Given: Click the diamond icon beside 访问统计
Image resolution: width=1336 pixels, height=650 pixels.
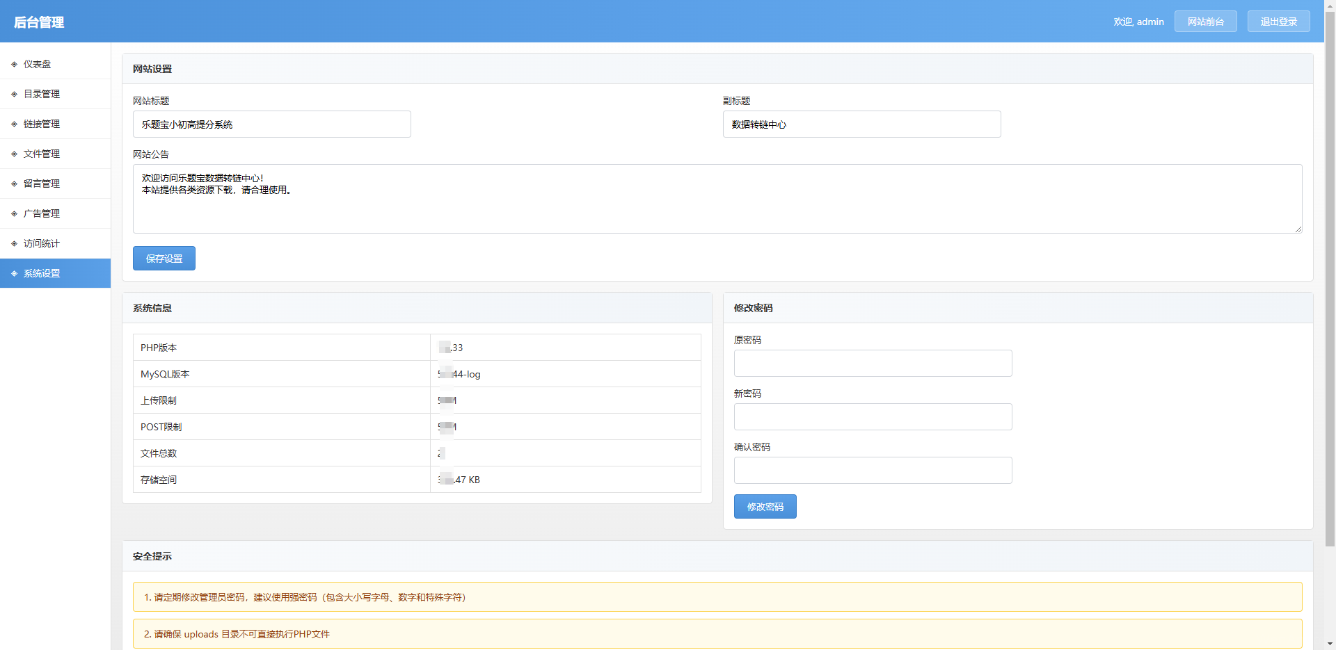Looking at the screenshot, I should click(x=14, y=243).
